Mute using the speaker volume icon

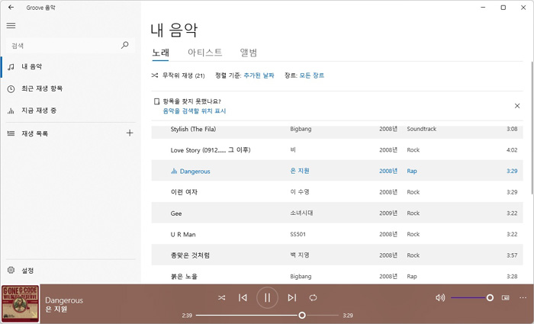click(x=440, y=298)
